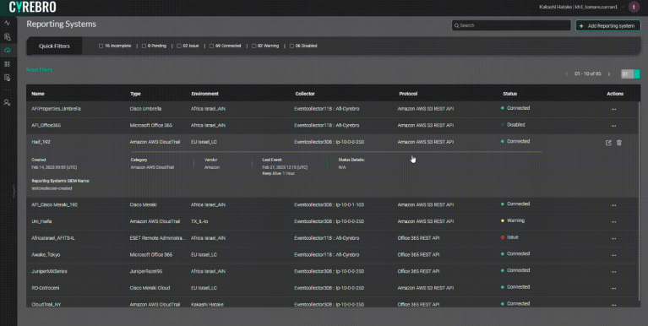Click the testcreateuser-created SIEM name
The image size is (648, 326).
click(52, 188)
